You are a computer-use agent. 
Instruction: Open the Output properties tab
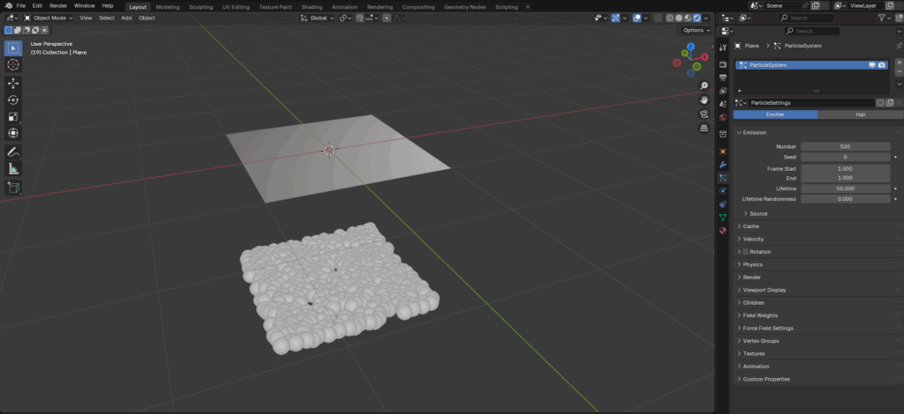pyautogui.click(x=723, y=77)
